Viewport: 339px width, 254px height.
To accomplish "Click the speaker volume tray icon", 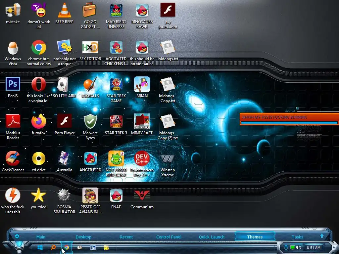I will [299, 247].
